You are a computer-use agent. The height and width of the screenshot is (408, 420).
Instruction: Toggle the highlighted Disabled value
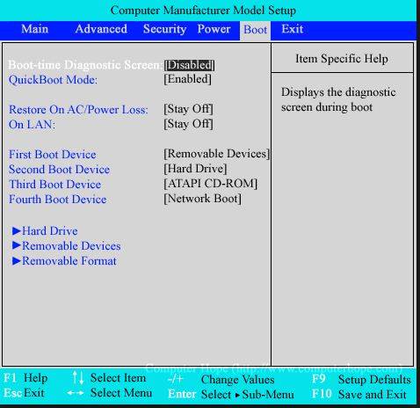pyautogui.click(x=190, y=65)
